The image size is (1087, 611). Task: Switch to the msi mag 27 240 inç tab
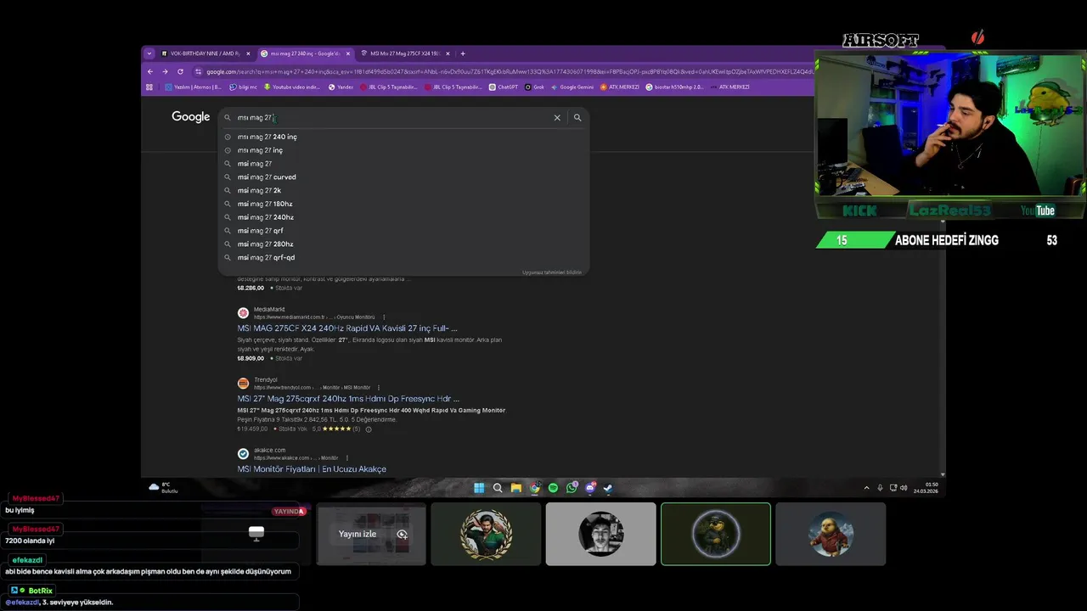point(306,53)
